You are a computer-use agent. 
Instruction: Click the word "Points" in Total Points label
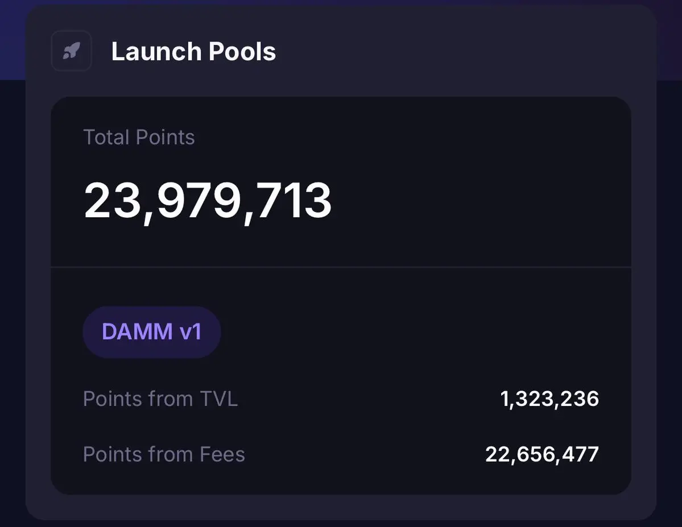click(x=166, y=137)
